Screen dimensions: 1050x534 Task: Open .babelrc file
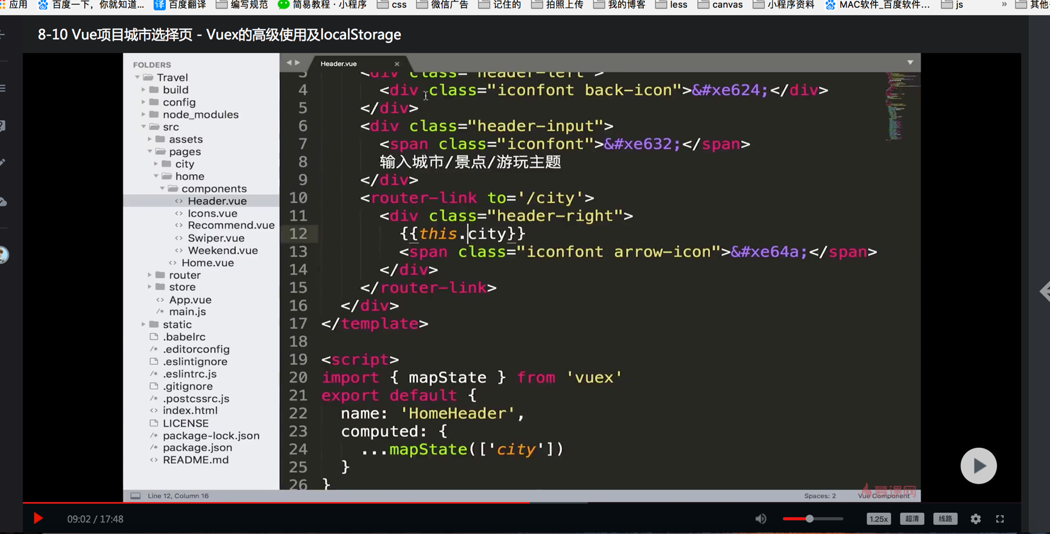(184, 337)
